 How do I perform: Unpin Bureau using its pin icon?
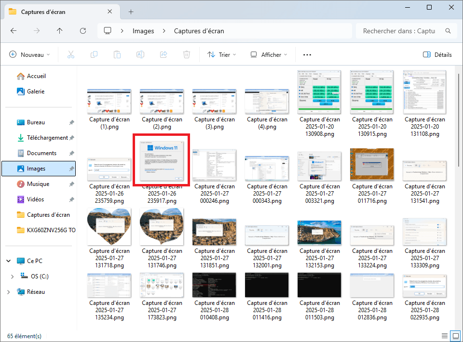pos(71,122)
